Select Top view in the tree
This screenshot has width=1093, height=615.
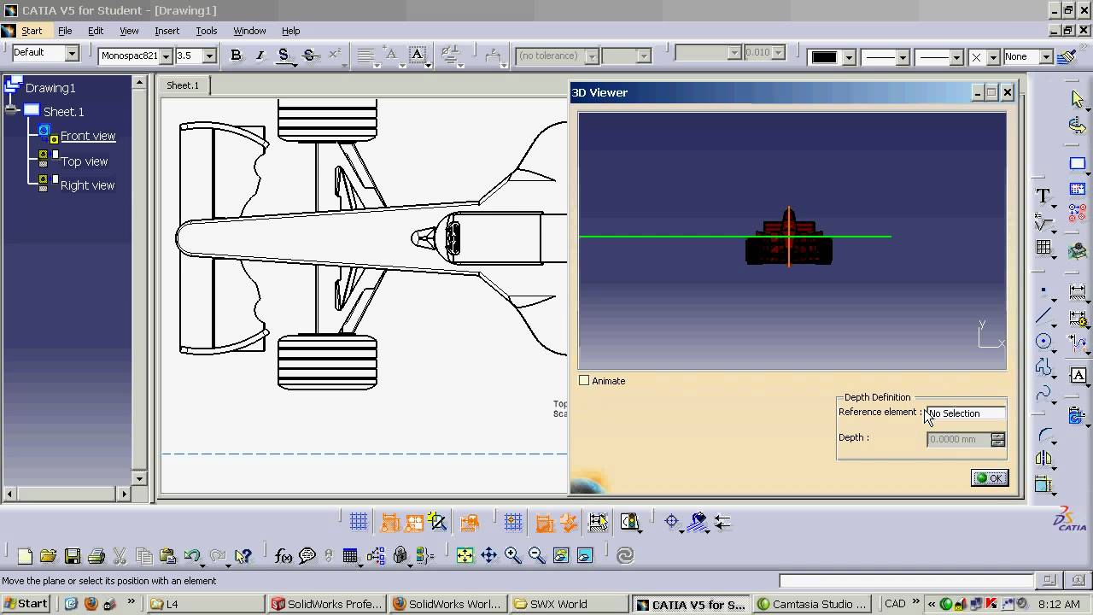[x=84, y=161]
